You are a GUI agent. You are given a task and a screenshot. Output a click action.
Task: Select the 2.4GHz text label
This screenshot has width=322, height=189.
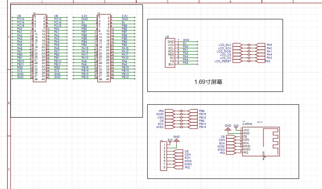coord(247,124)
